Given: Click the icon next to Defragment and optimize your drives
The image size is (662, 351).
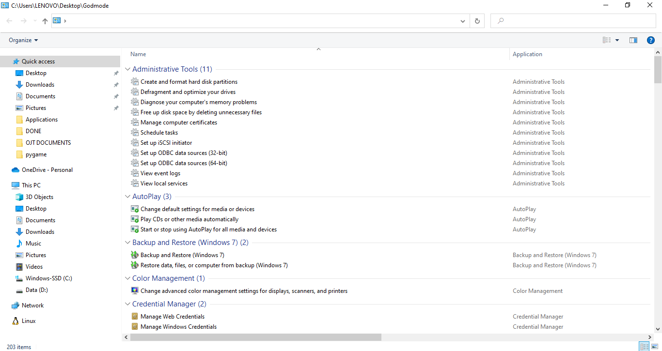Looking at the screenshot, I should pos(135,92).
